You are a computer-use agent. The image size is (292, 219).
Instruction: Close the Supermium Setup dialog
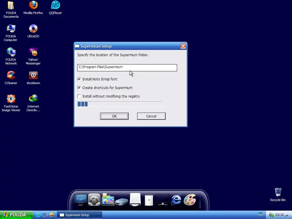click(183, 46)
